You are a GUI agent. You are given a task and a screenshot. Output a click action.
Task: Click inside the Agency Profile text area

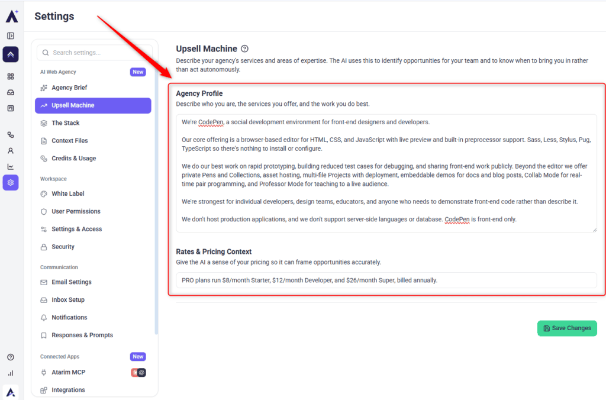(x=386, y=173)
